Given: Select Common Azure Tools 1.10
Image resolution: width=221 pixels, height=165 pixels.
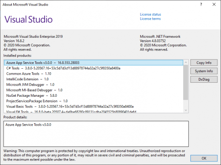Looking at the screenshot, I should tap(94, 73).
